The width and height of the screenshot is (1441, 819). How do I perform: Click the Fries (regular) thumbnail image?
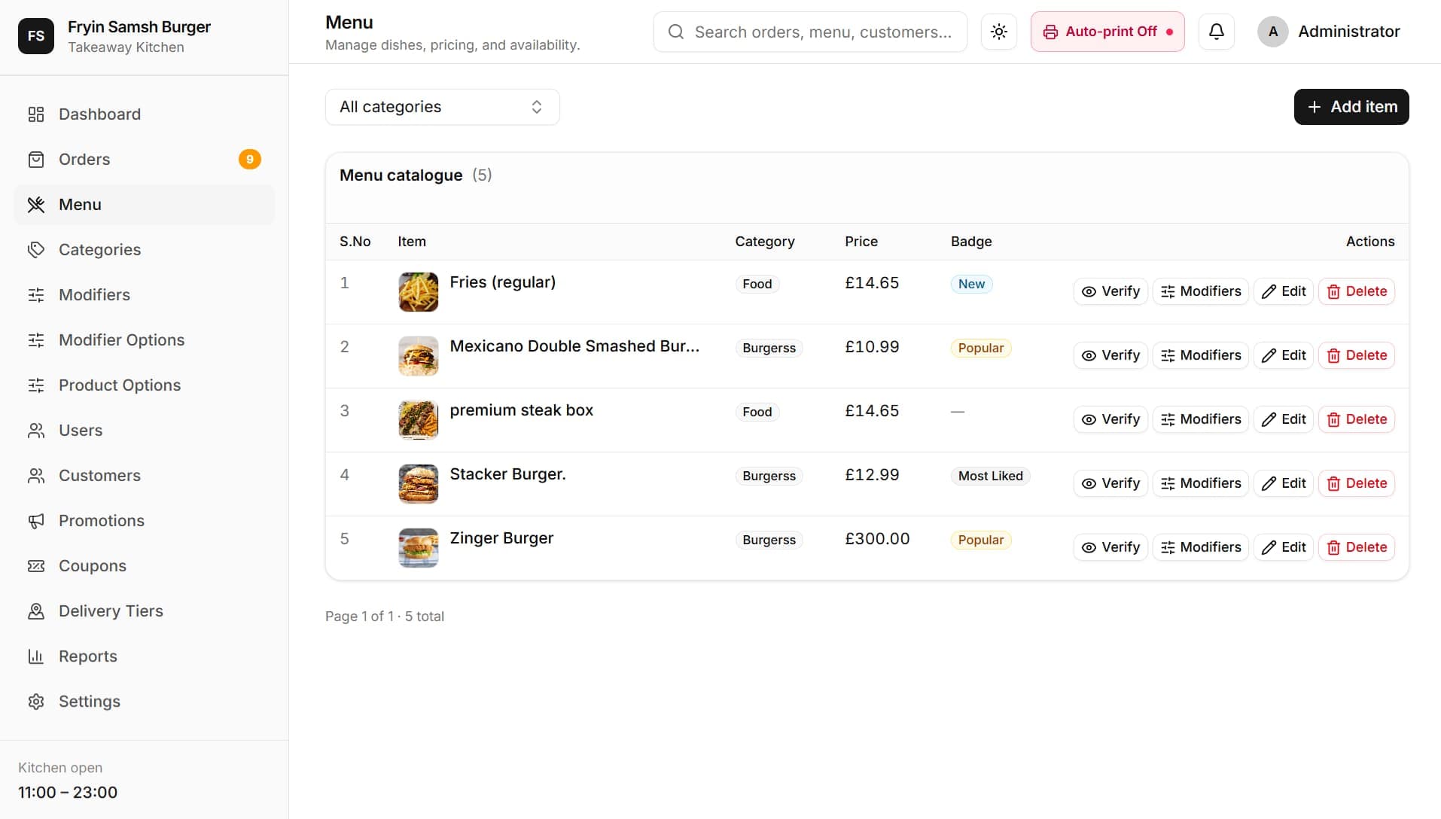pyautogui.click(x=418, y=292)
